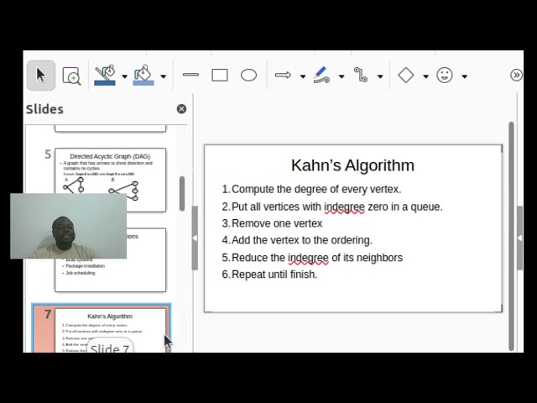
Task: Expand connectors dropdown arrow
Action: coord(380,76)
